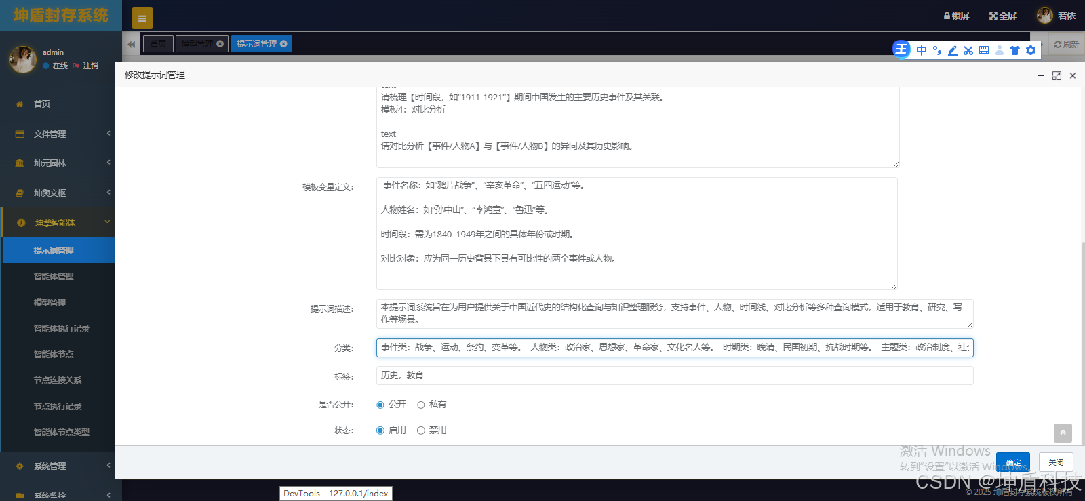This screenshot has height=501, width=1085.
Task: Close the 提示词管理 tab with its x icon
Action: 283,44
